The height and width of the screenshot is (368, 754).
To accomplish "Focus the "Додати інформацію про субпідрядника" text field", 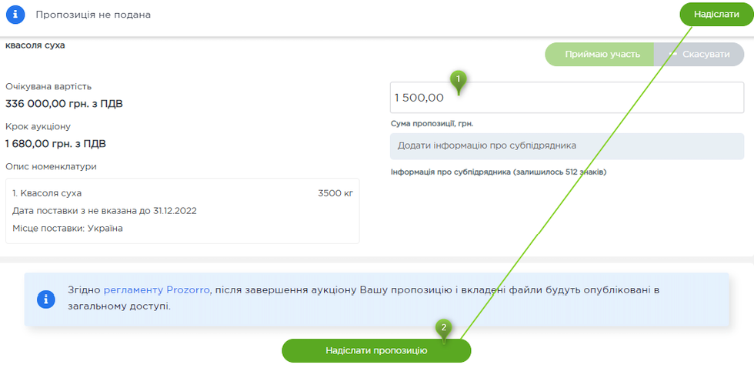I will (x=566, y=146).
